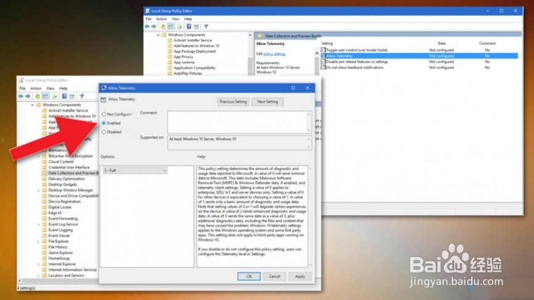Select Toggle user control over Insider builds row
Screen dimensions: 534x300
pos(419,50)
